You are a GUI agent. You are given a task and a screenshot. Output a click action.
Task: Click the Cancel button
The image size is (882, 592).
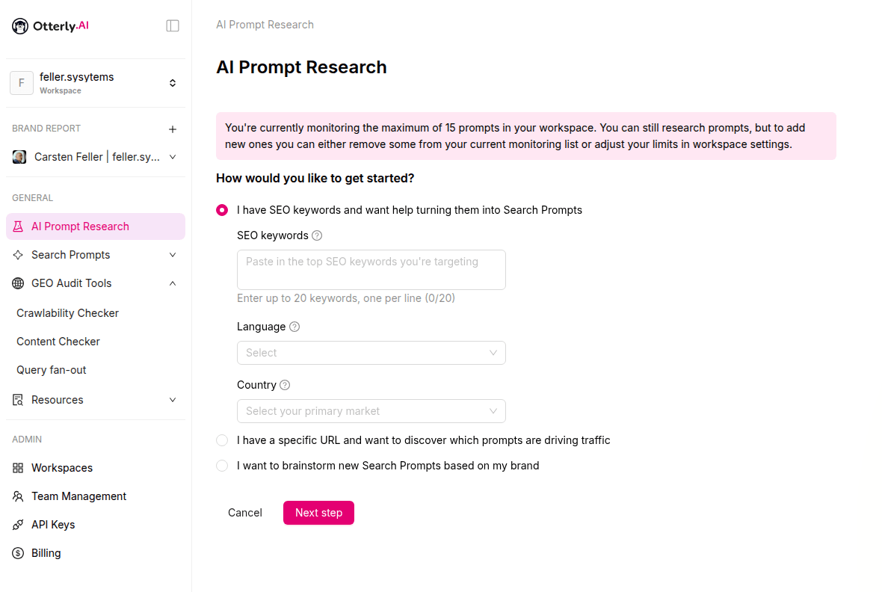tap(244, 513)
